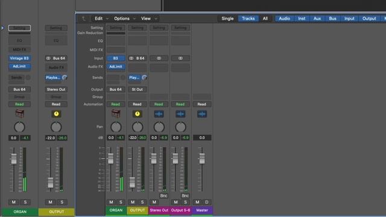
Task: Select the Output 5-6 name label
Action: [x=180, y=210]
